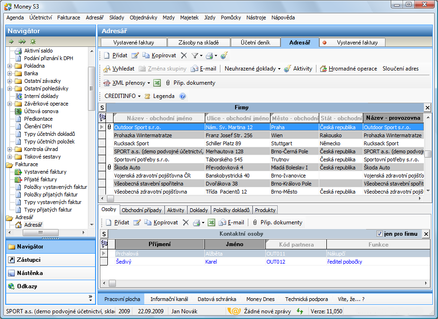438x319 pixels.
Task: Open the Nástěnka panel button
Action: click(x=30, y=273)
